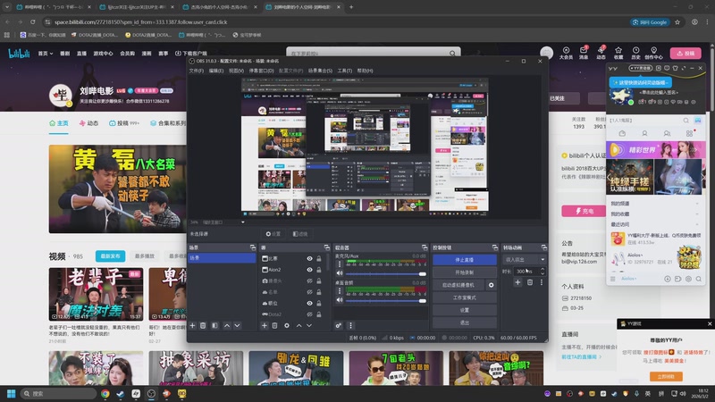Toggle lock on 比赛 source
Viewport: 715px width, 402px height.
tap(319, 258)
